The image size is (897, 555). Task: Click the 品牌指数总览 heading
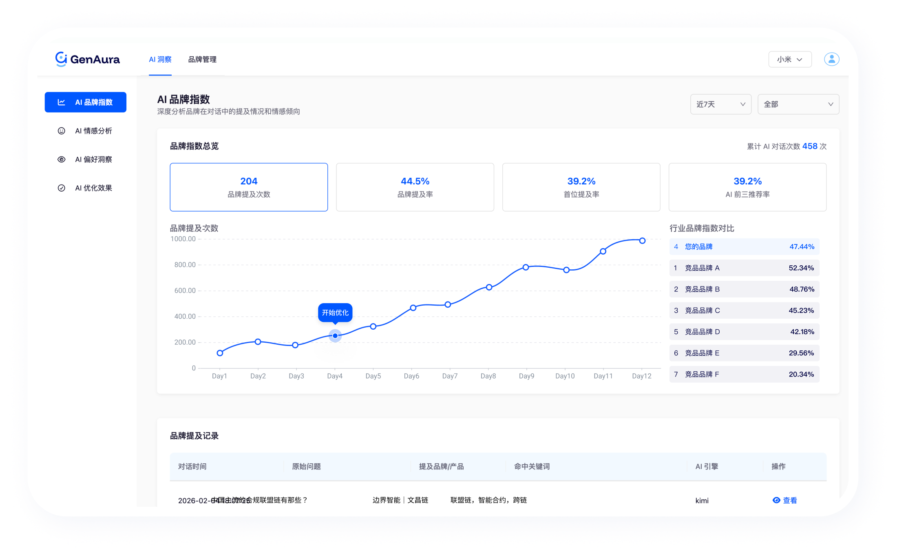coord(194,146)
